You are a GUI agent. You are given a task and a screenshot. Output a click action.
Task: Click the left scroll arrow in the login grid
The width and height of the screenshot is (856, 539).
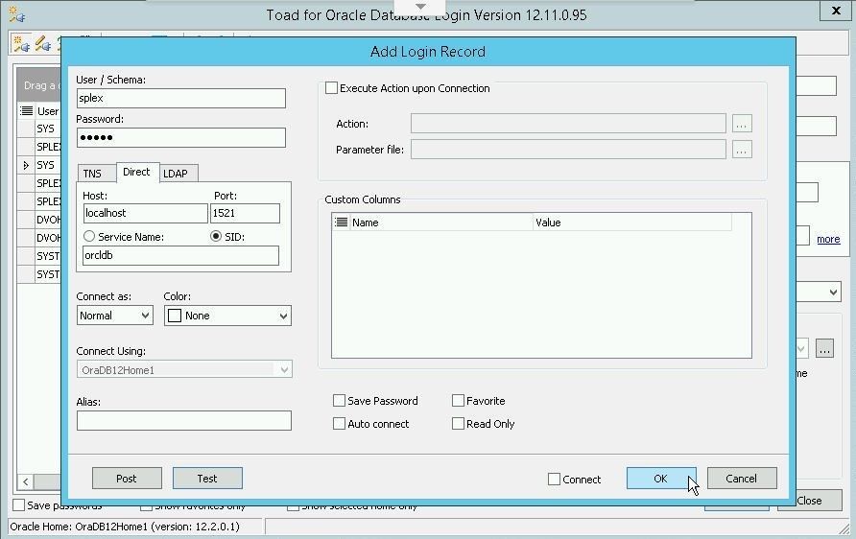click(x=26, y=481)
